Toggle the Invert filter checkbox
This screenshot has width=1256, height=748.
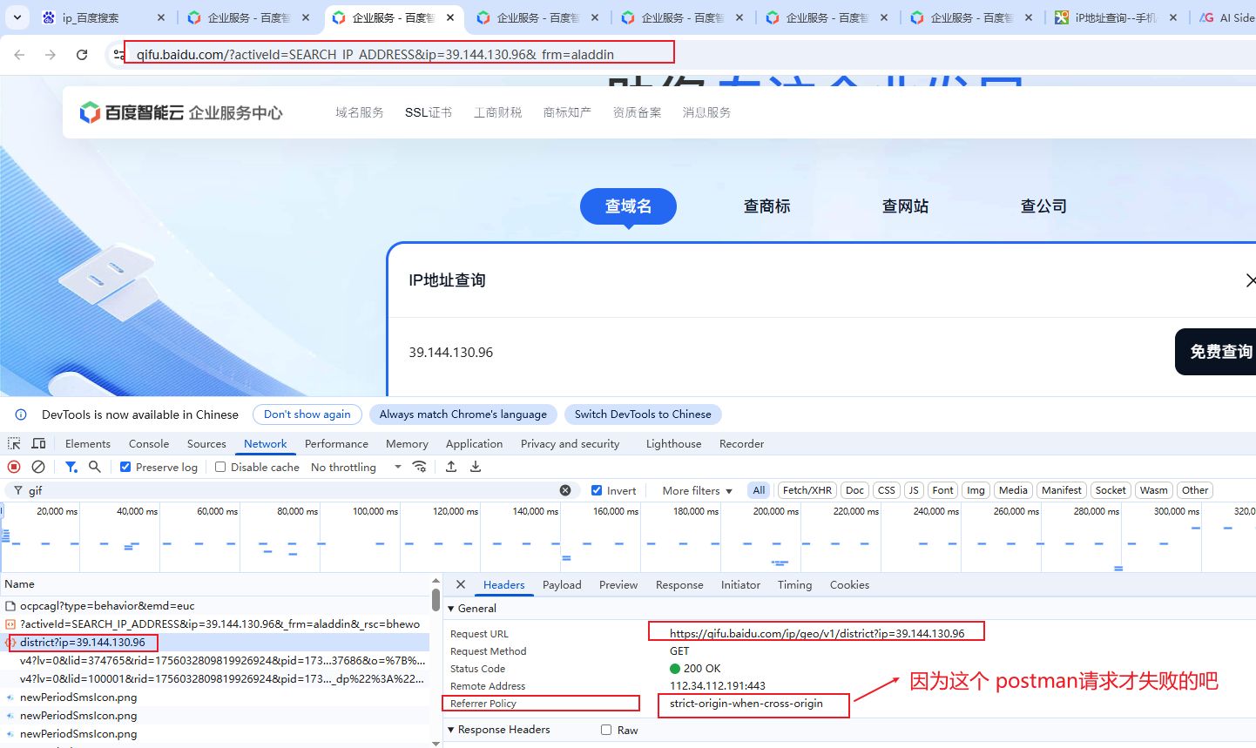tap(597, 490)
